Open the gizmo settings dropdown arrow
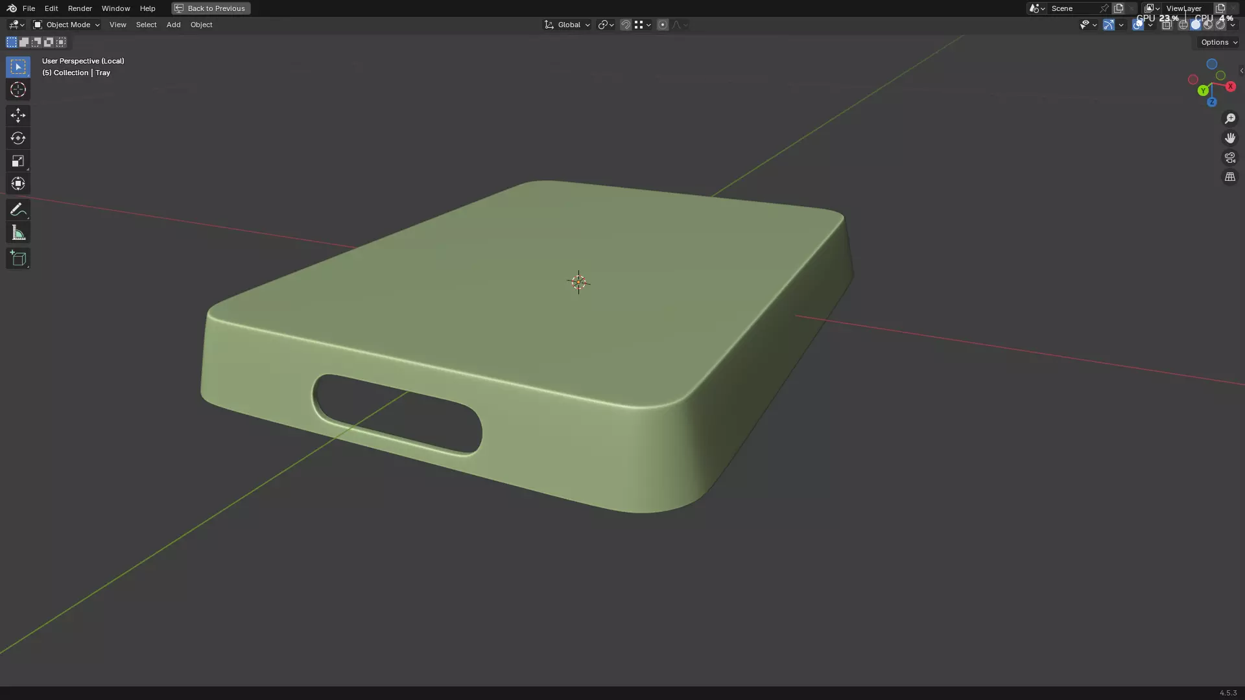1245x700 pixels. point(1121,25)
